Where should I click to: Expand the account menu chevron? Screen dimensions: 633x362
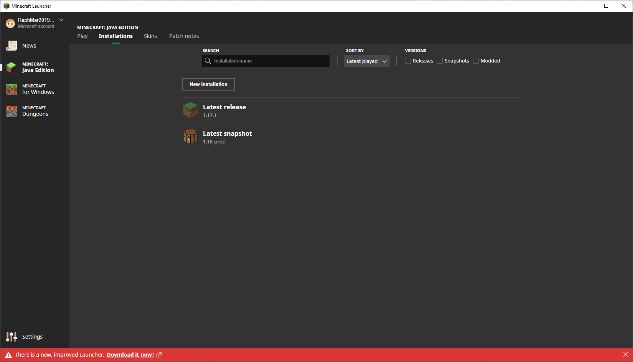61,20
